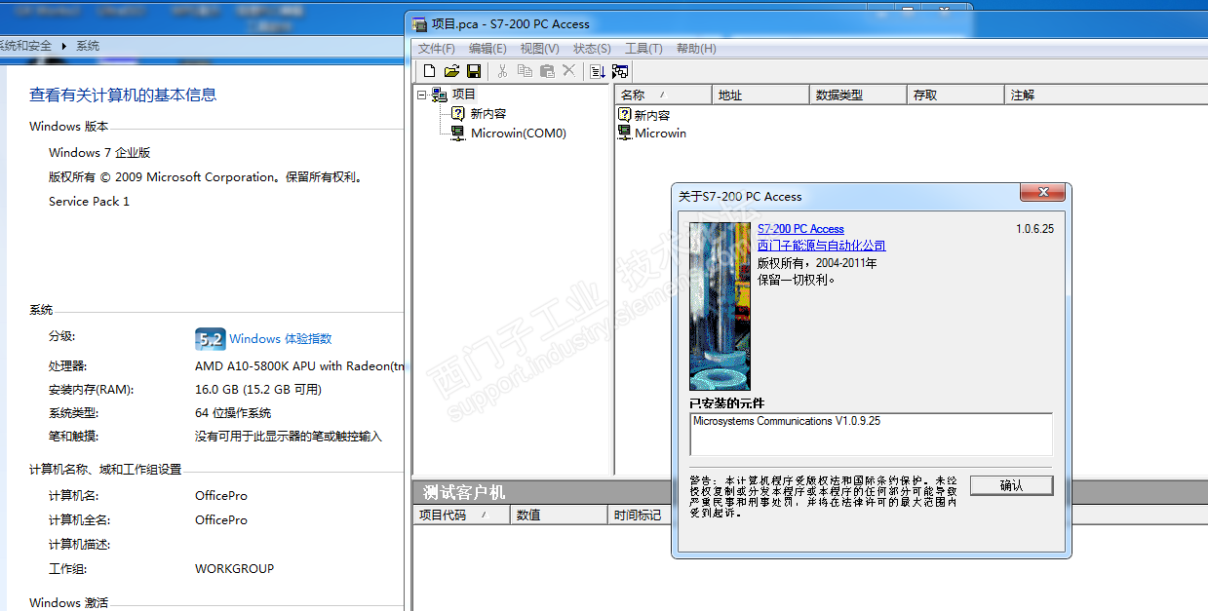The width and height of the screenshot is (1208, 611).
Task: Click the Copy toolbar icon
Action: (x=525, y=71)
